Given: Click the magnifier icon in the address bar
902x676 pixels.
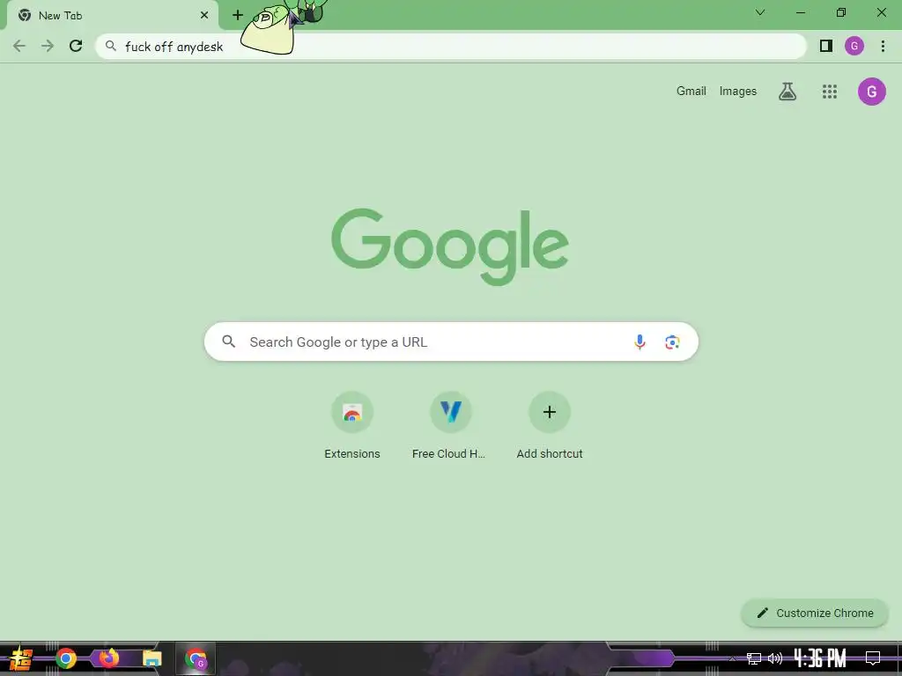Looking at the screenshot, I should click(x=111, y=46).
